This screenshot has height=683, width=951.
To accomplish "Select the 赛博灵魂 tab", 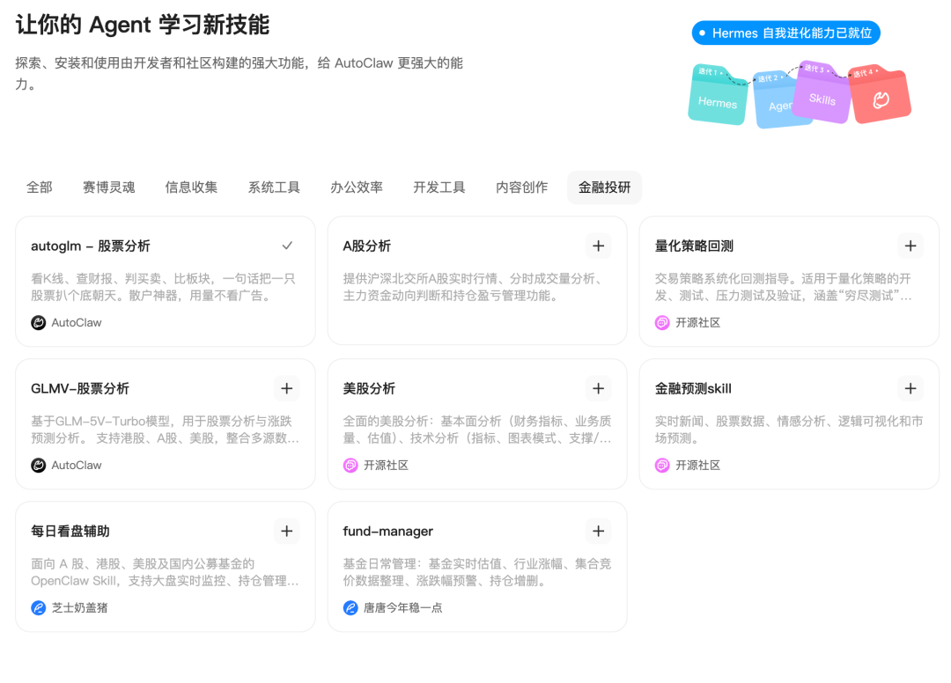I will point(108,187).
